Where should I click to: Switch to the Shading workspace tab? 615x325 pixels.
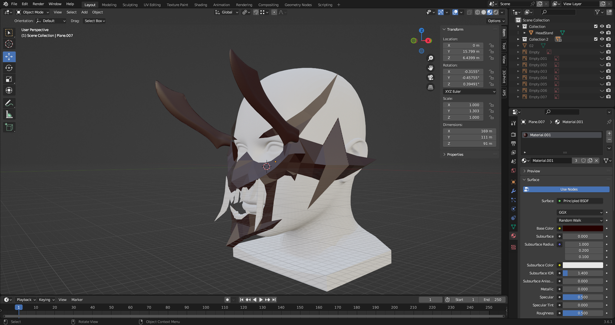pyautogui.click(x=200, y=5)
